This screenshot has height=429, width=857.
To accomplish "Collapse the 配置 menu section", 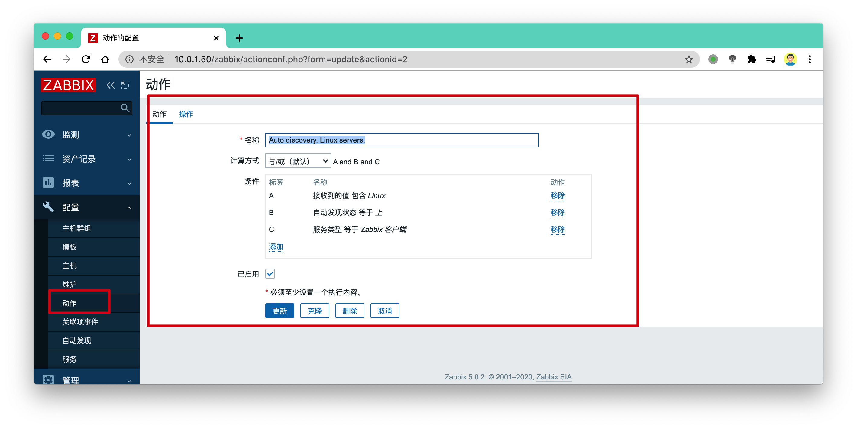I will (x=86, y=207).
